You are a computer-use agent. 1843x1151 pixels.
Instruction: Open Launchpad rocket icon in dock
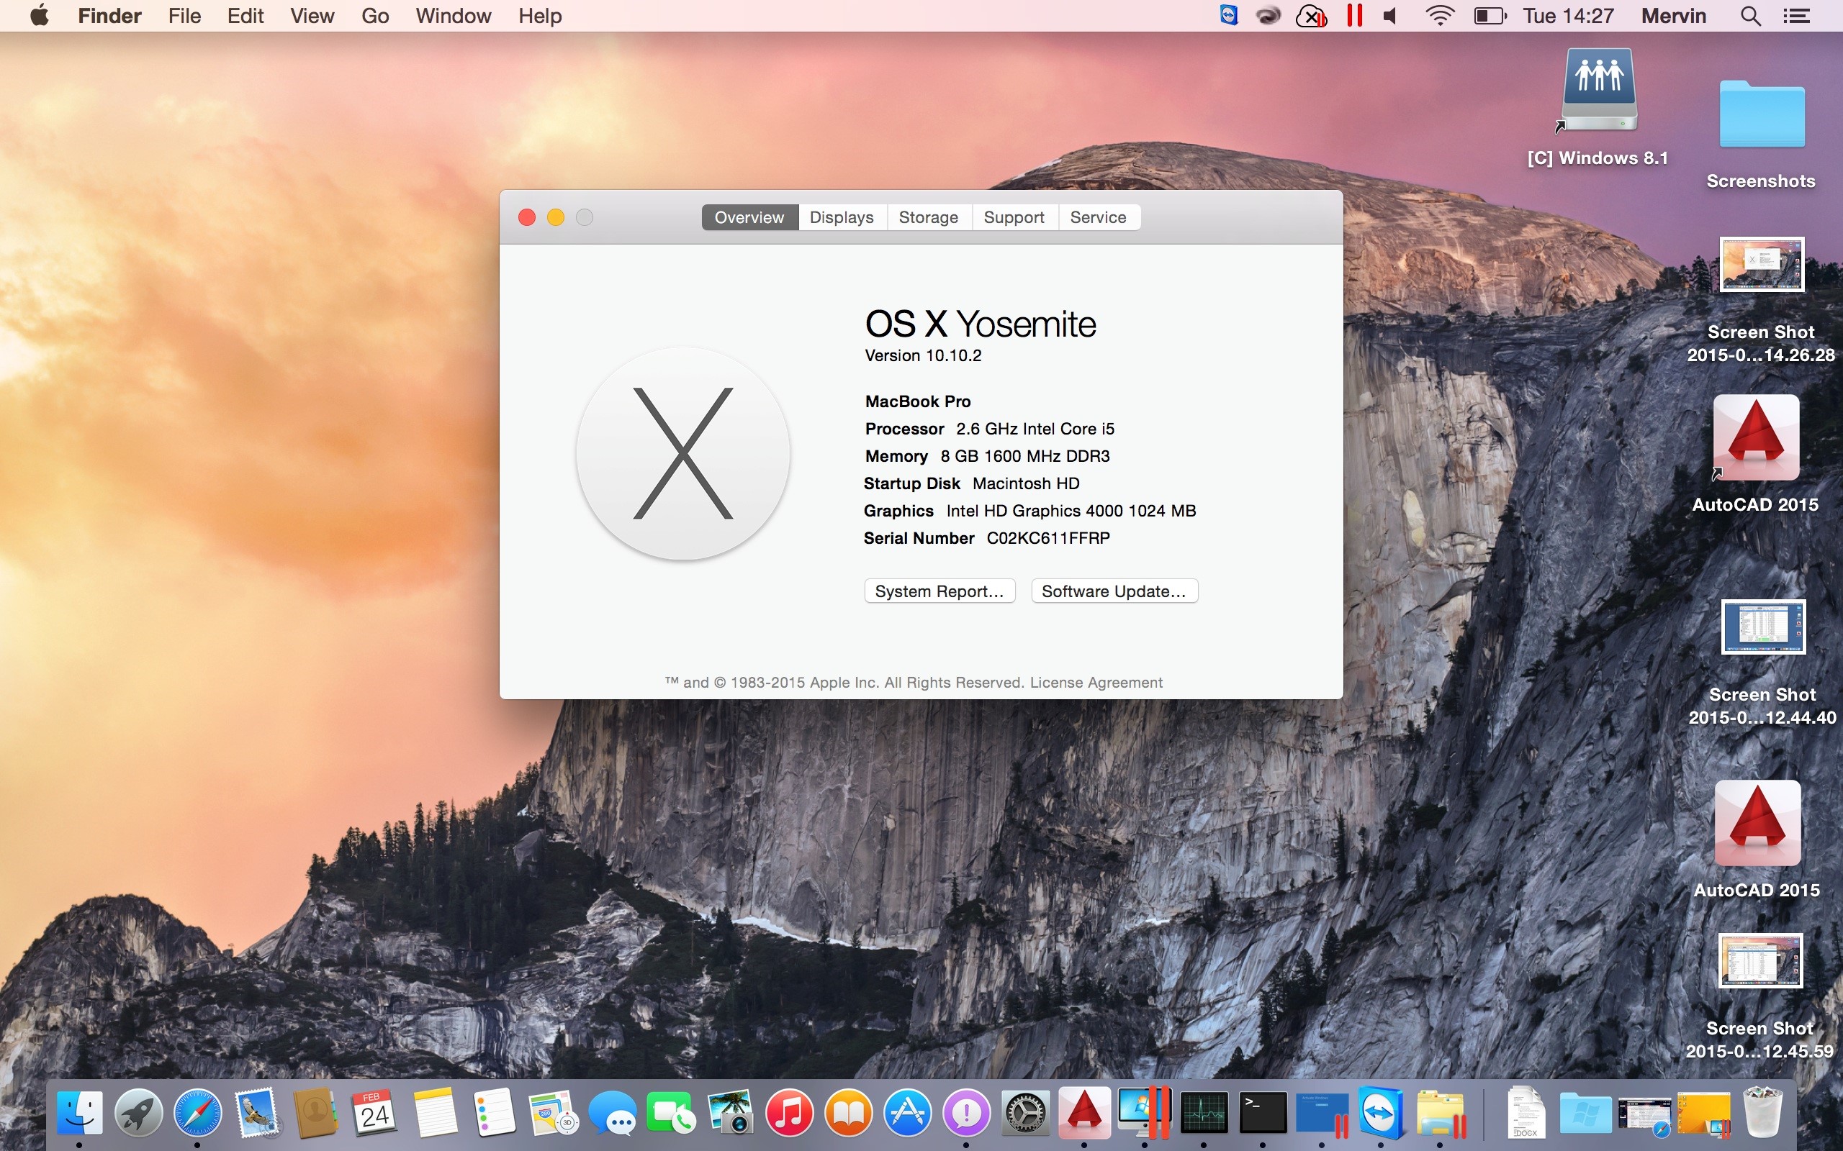coord(139,1113)
